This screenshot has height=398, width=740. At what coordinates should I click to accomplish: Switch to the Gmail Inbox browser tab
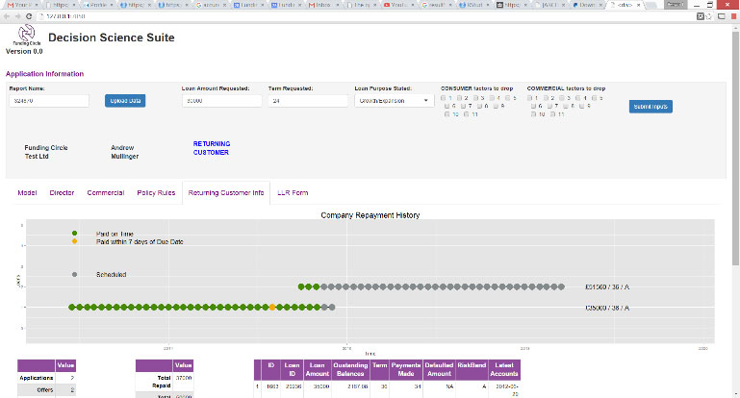(x=323, y=5)
